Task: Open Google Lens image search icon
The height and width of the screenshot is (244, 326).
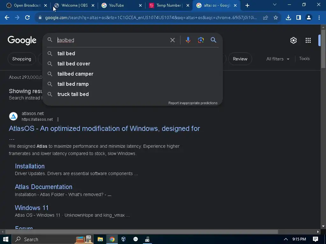Action: (x=201, y=40)
